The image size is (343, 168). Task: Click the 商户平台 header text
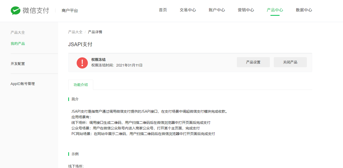tap(70, 11)
